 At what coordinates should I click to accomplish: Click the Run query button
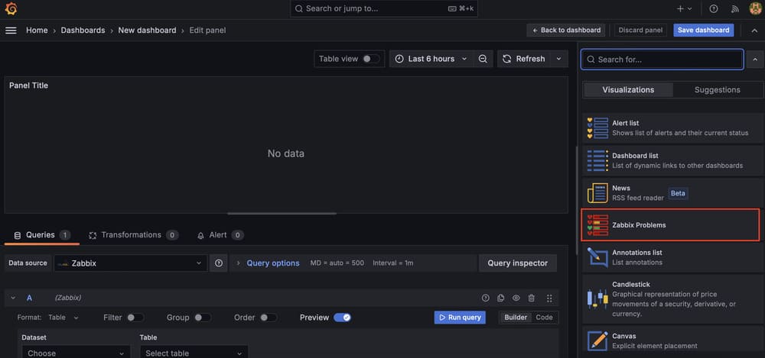pyautogui.click(x=460, y=318)
